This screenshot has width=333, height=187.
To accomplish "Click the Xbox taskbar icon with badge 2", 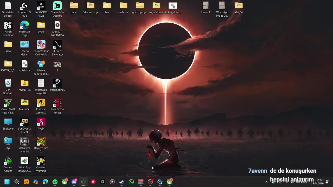I will [x=170, y=182].
